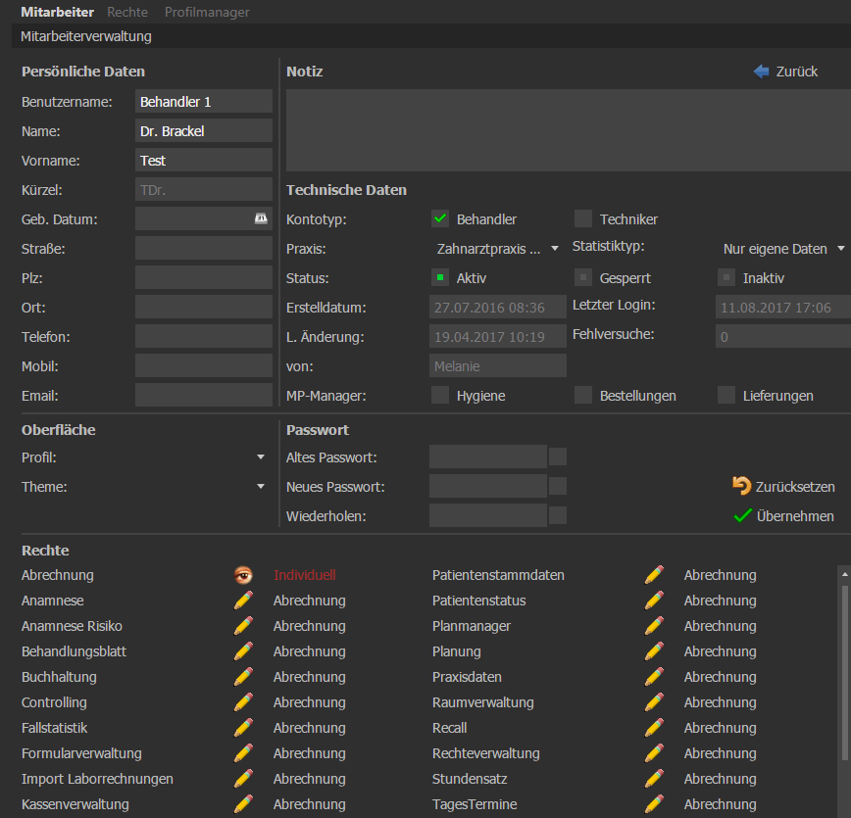The image size is (851, 818).
Task: Click the Plz input field
Action: (x=204, y=278)
